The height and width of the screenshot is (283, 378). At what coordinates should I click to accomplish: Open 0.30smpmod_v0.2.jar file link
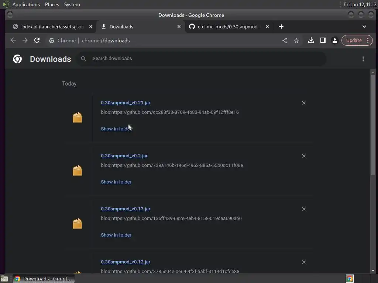tap(124, 156)
